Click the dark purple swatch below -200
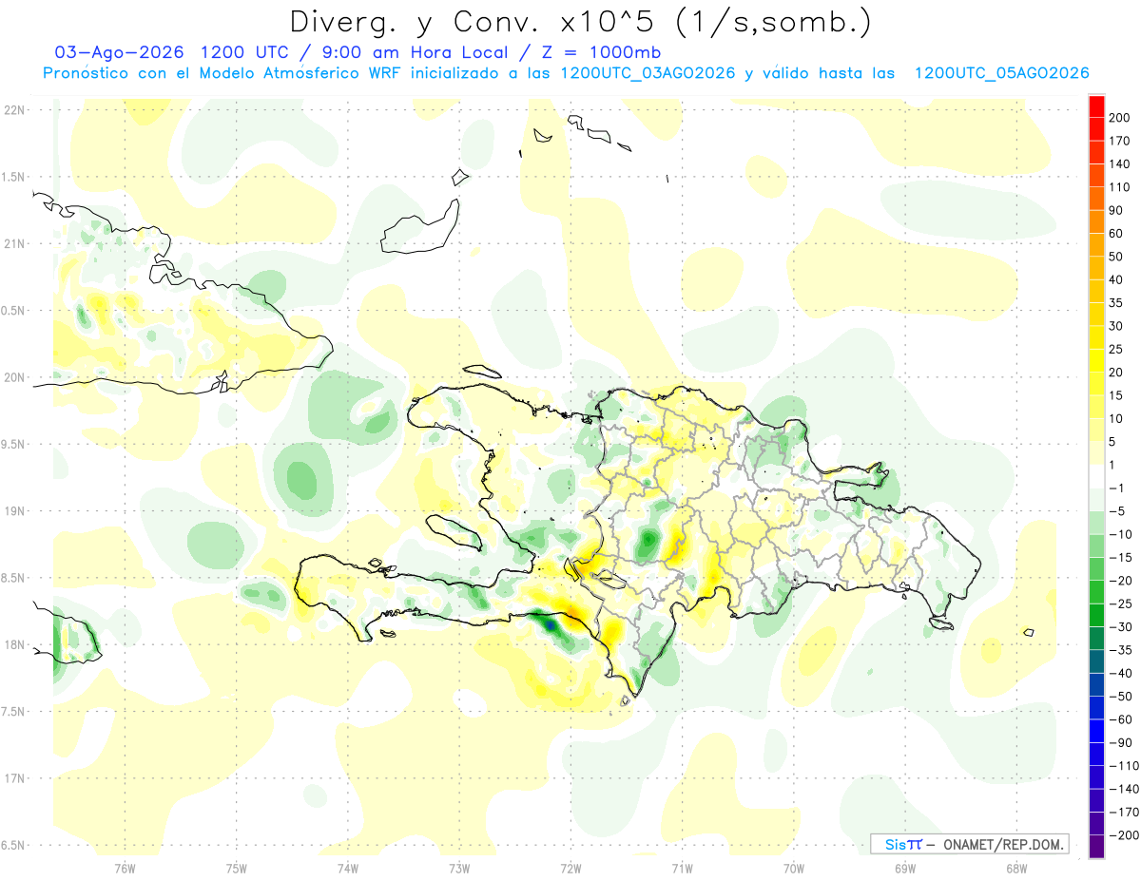1141x881 pixels. click(1096, 846)
